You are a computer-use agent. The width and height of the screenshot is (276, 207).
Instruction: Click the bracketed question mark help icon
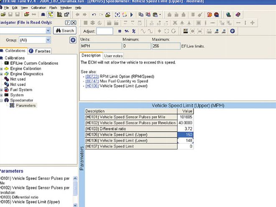[117, 15]
